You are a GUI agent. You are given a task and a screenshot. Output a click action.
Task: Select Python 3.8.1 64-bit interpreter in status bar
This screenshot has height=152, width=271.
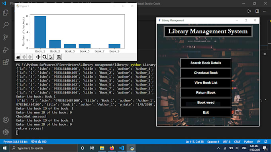16,142
